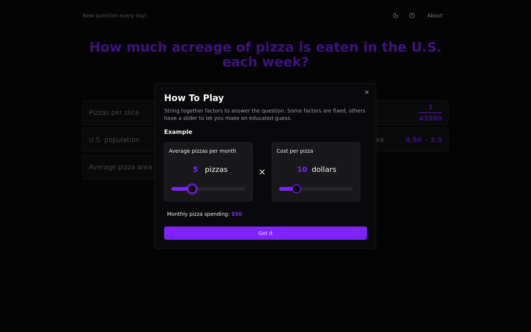Select the U.S. population factor card
The height and width of the screenshot is (332, 531).
[119, 140]
